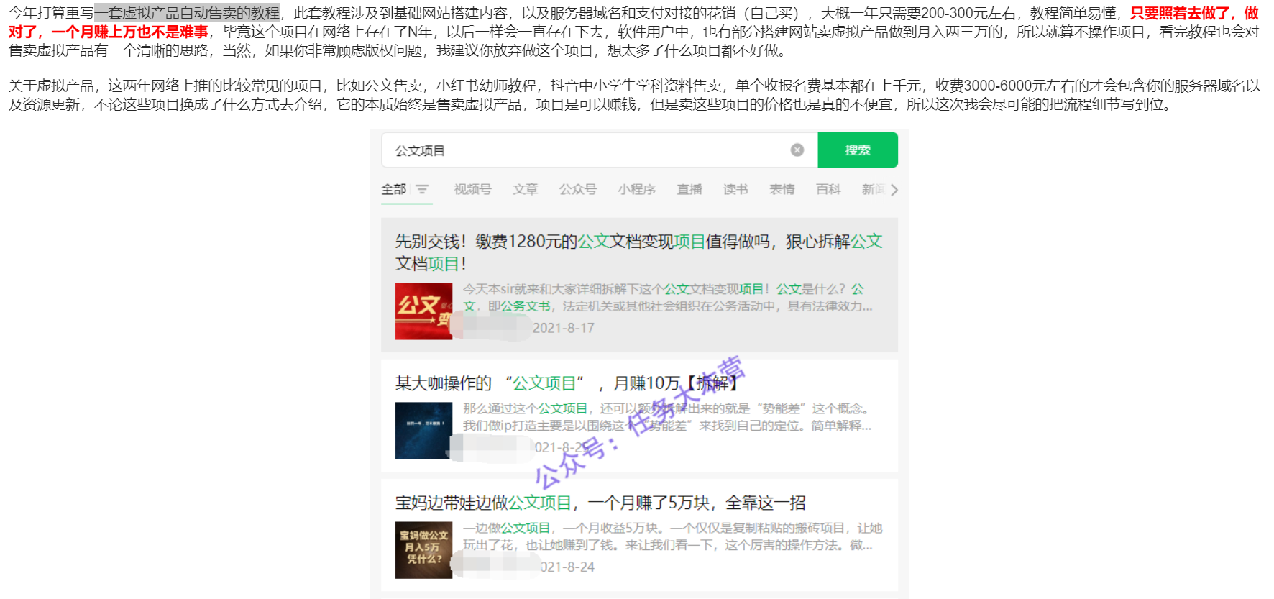Screen dimensions: 1274x599
Task: Select the 全部 tab
Action: pyautogui.click(x=393, y=189)
